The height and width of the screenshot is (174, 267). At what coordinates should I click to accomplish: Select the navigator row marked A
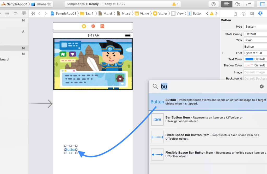14,32
